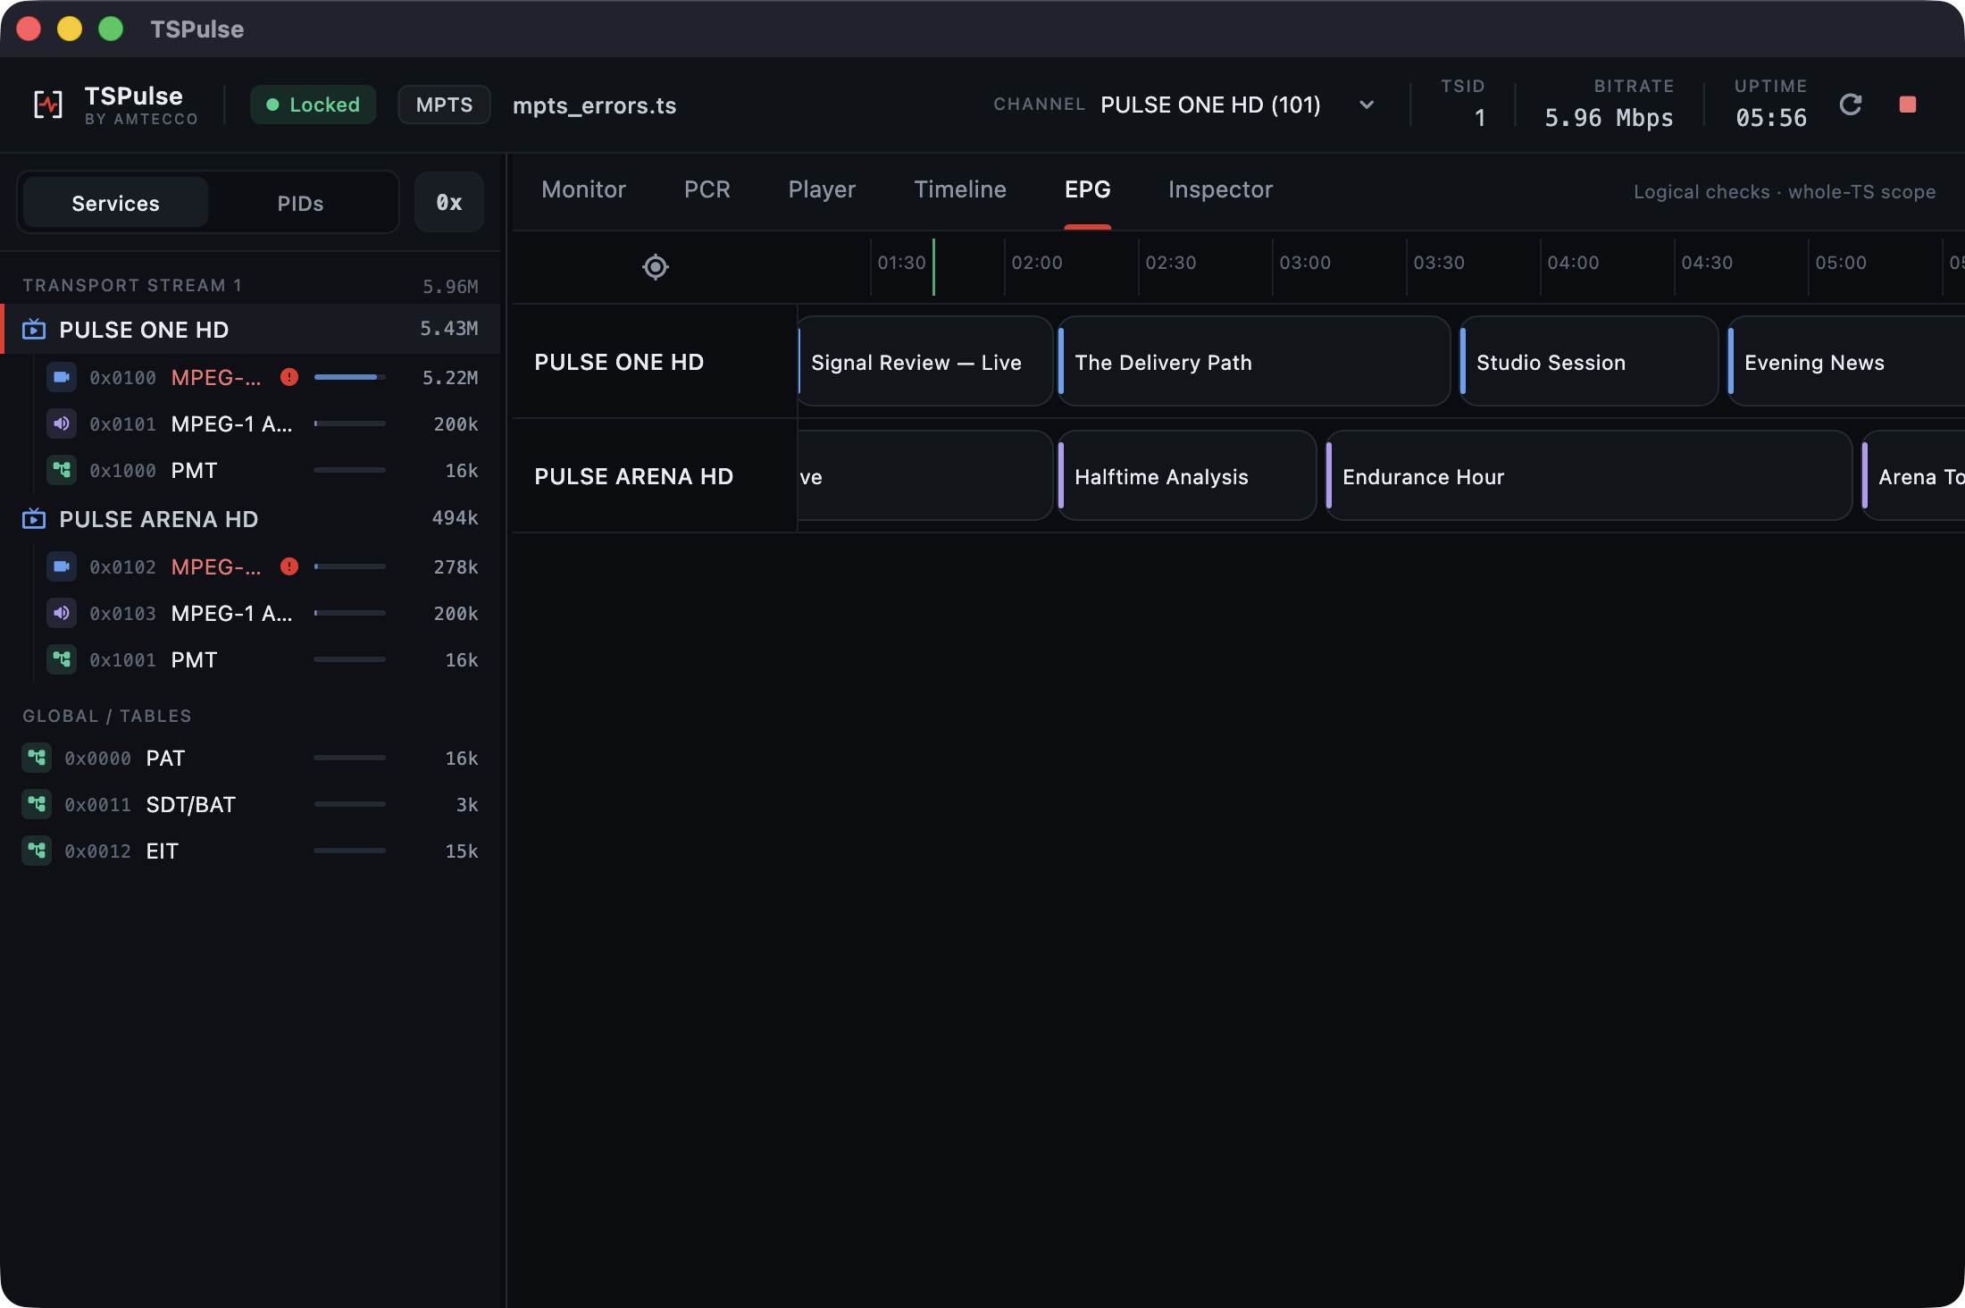Click the table icon for PID 0x1001
Viewport: 1965px width, 1308px height.
tap(62, 659)
